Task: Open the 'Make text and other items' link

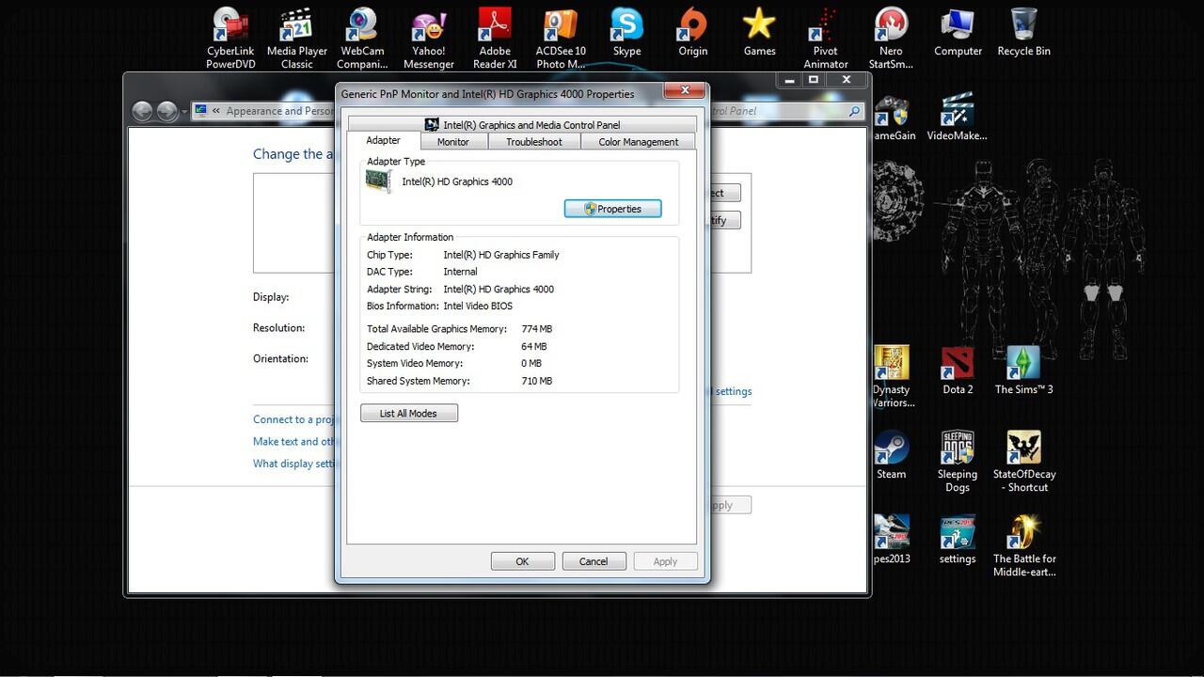Action: click(x=294, y=441)
